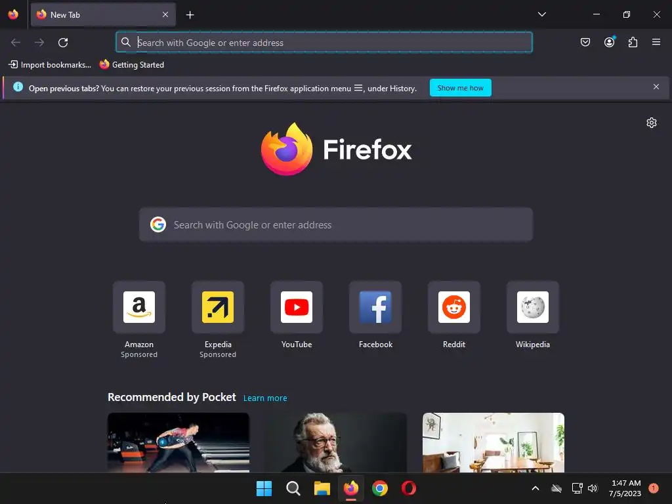The height and width of the screenshot is (504, 672).
Task: Go back one page arrow
Action: [16, 43]
